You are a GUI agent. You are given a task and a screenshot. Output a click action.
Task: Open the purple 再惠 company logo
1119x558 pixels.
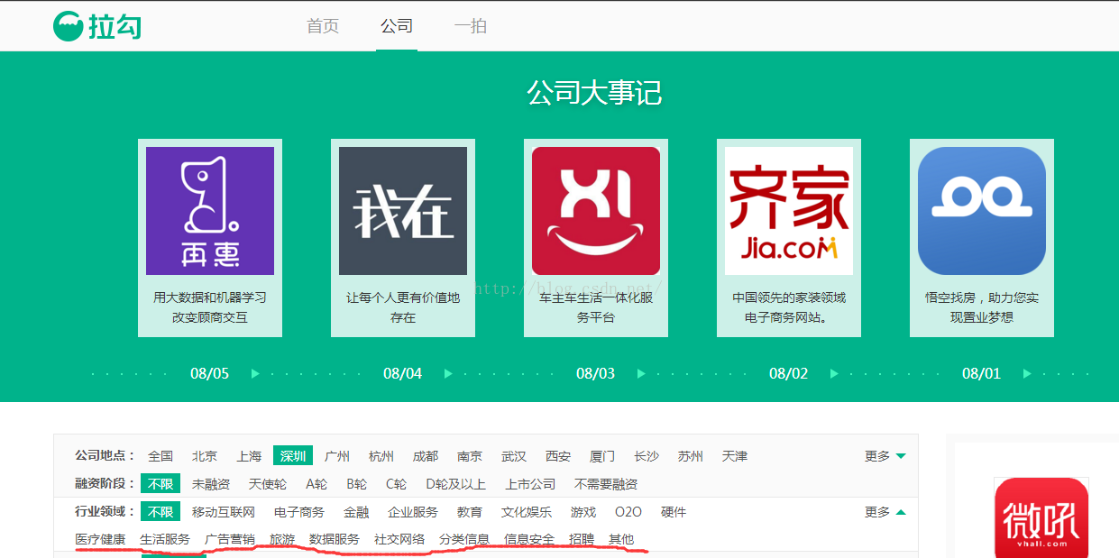(210, 211)
